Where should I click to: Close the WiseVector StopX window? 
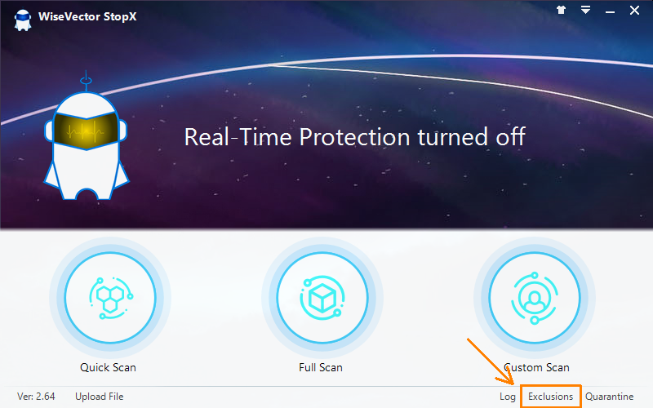click(x=634, y=11)
